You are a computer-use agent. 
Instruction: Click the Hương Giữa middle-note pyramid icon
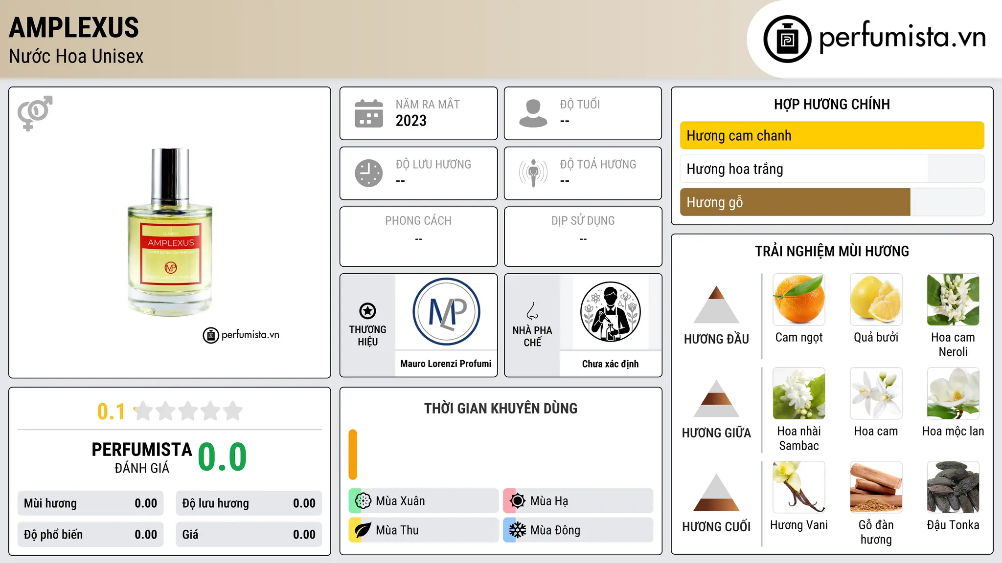pyautogui.click(x=716, y=398)
